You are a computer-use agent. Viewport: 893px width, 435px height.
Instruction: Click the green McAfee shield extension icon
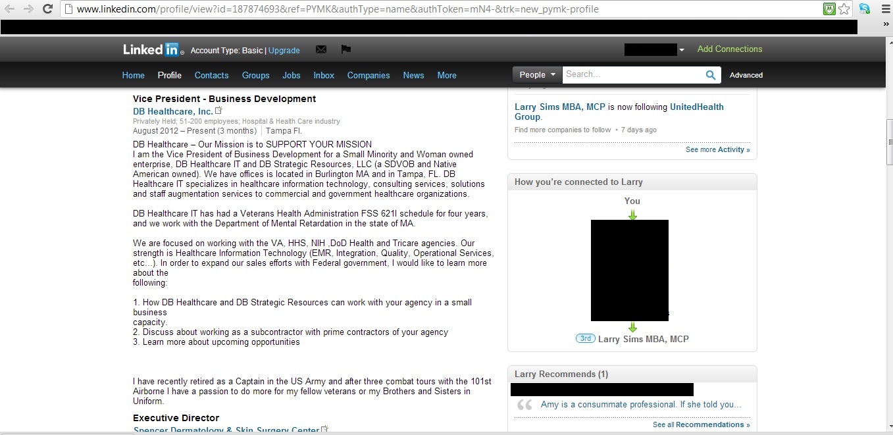pyautogui.click(x=830, y=9)
